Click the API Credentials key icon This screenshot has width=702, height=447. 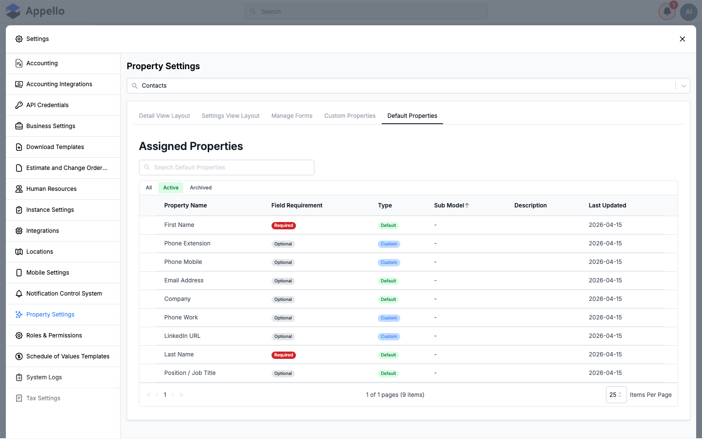pyautogui.click(x=19, y=105)
